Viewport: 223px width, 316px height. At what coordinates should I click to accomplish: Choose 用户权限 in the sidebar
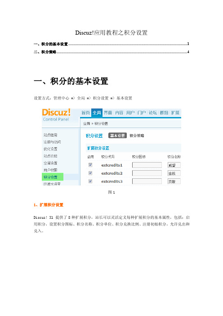pos(50,170)
